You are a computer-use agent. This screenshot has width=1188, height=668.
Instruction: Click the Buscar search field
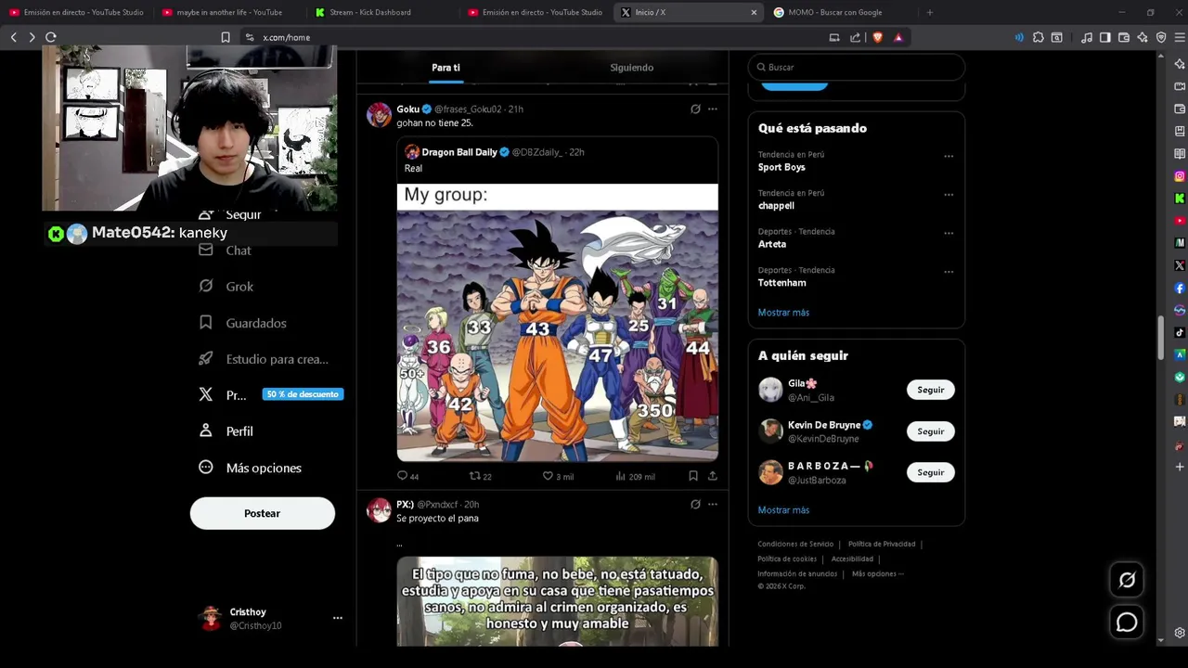point(857,67)
